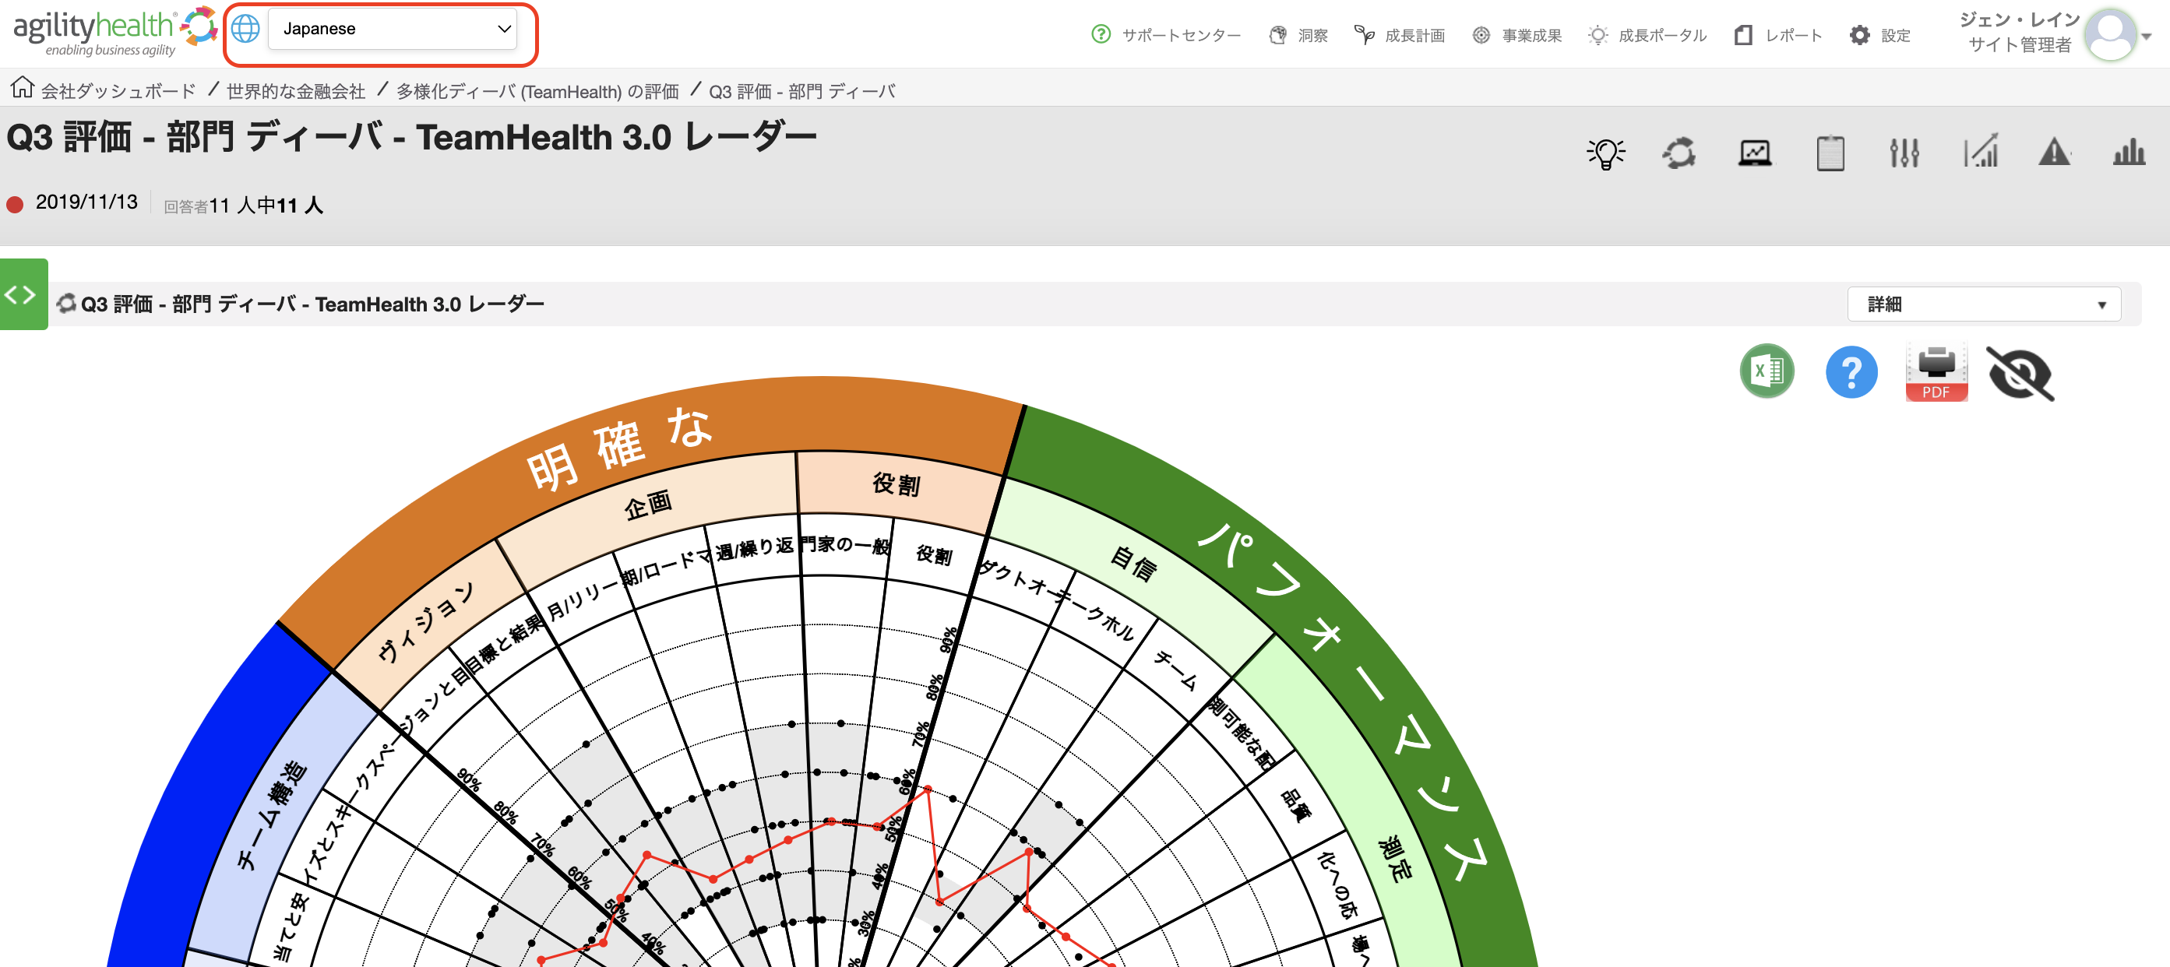Expand the user profile dropdown arrow
2170x967 pixels.
[x=2147, y=37]
